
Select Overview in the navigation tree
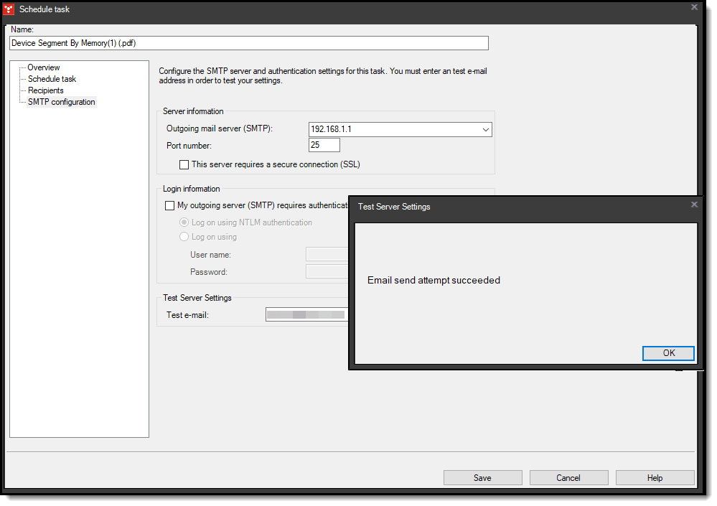(x=43, y=67)
